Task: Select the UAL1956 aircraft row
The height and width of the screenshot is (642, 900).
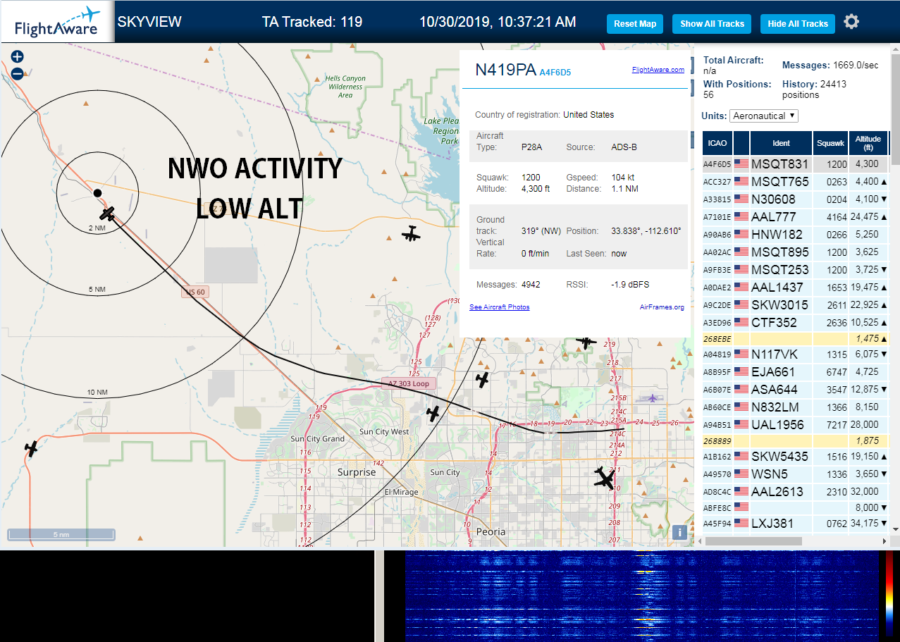Action: tap(796, 425)
